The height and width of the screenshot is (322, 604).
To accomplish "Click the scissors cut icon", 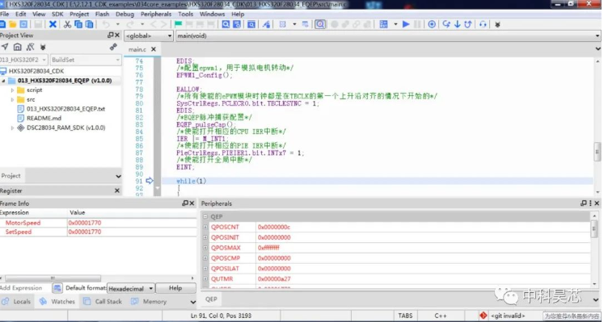I will (67, 24).
